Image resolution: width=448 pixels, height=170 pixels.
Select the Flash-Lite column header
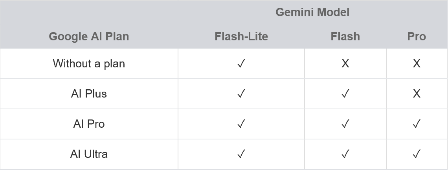[x=241, y=36]
